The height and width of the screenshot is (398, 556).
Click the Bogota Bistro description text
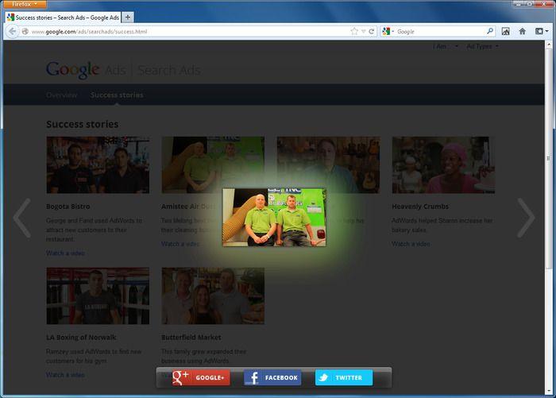(94, 230)
